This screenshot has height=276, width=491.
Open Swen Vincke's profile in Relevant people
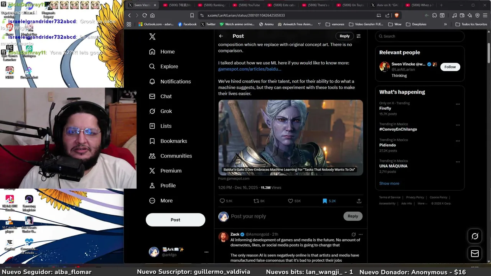408,64
